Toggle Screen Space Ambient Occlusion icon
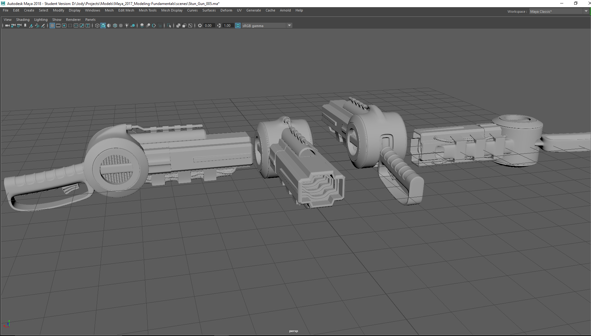 142,26
